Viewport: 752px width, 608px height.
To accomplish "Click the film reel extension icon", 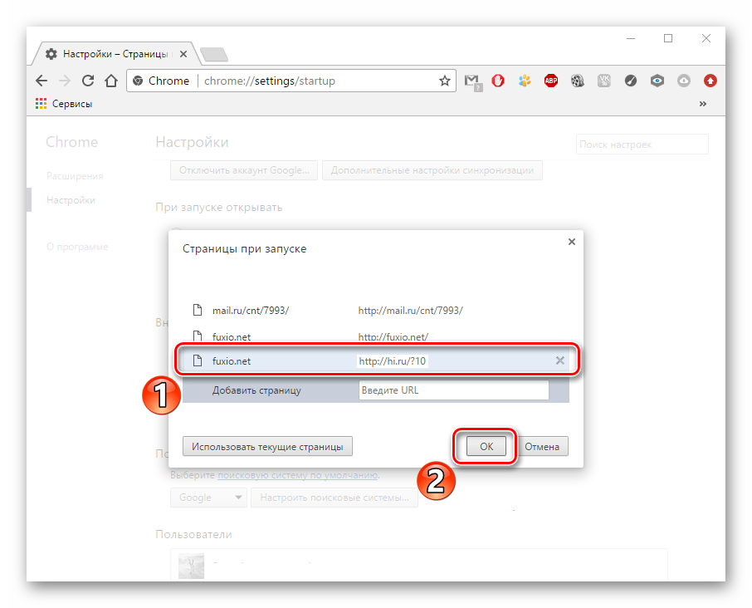I will pyautogui.click(x=578, y=81).
